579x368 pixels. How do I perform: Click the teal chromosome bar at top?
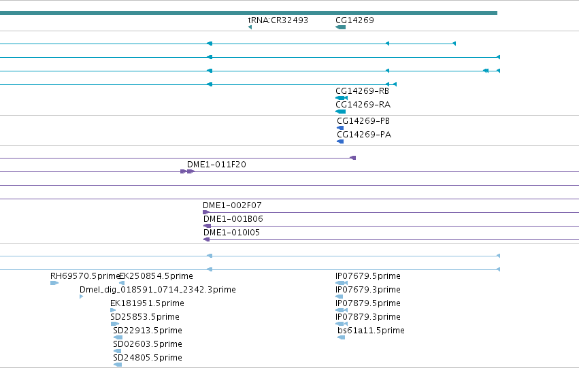[x=248, y=13]
